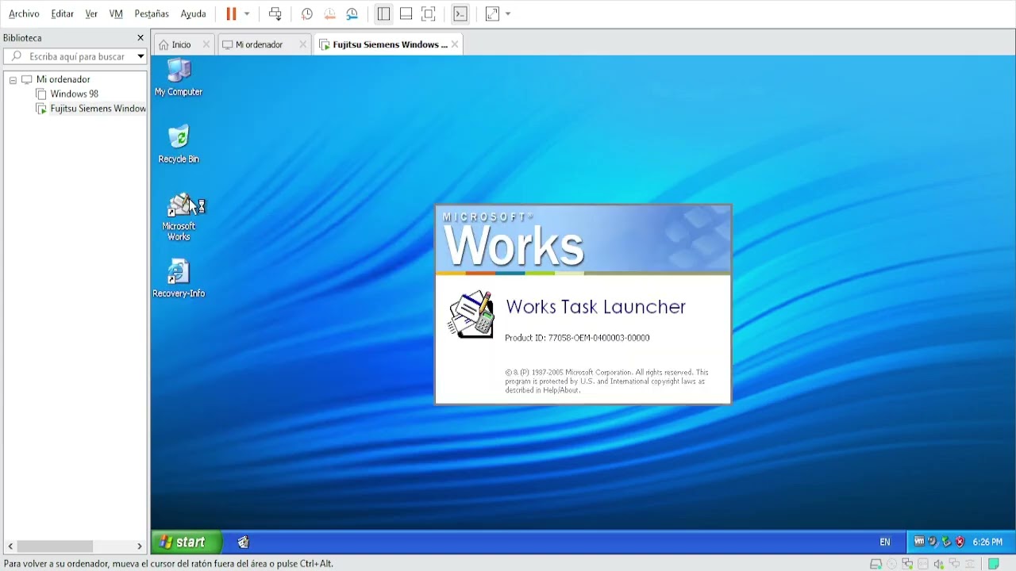1016x571 pixels.
Task: Open the Editar menu
Action: 62,13
